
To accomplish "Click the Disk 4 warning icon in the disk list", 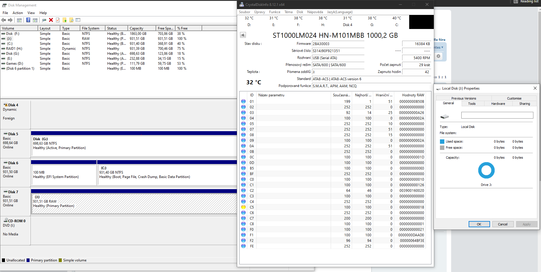I will (x=6, y=105).
